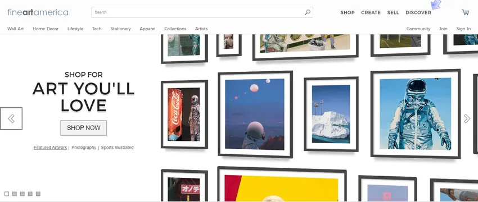
Task: Visit the Community link
Action: coord(418,29)
